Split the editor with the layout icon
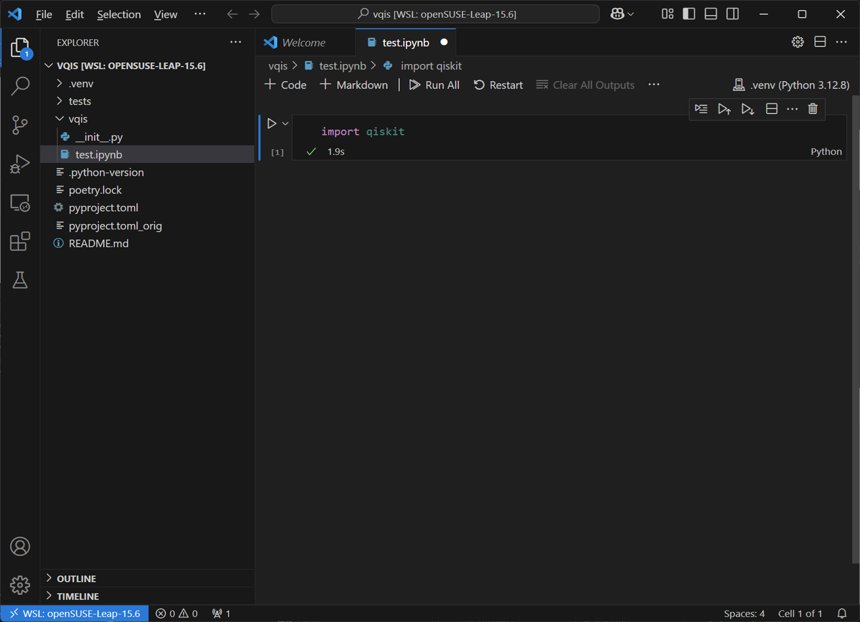 pos(820,42)
